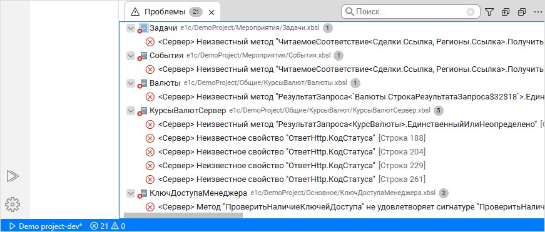Click the События file name label
Screen dimensions: 545x232
click(166, 56)
